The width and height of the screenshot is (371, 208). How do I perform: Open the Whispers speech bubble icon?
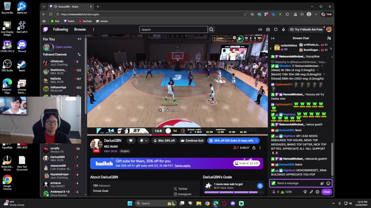point(276,29)
